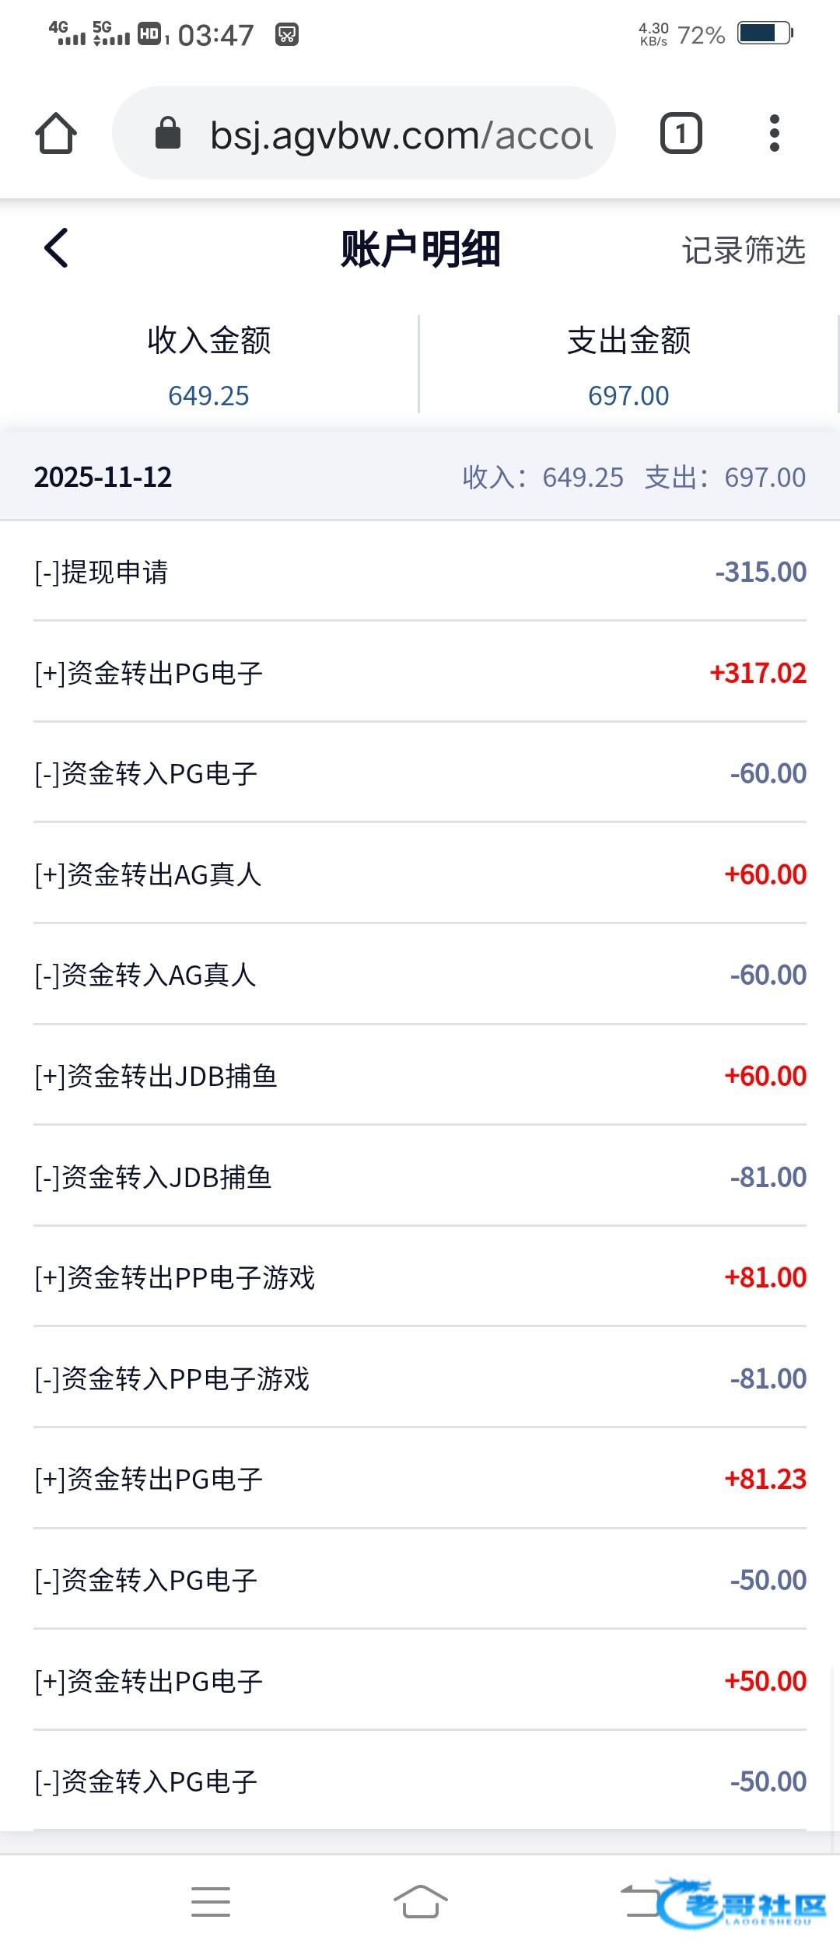Tap the 资金转入AG真人 -60.00 row

coord(420,975)
